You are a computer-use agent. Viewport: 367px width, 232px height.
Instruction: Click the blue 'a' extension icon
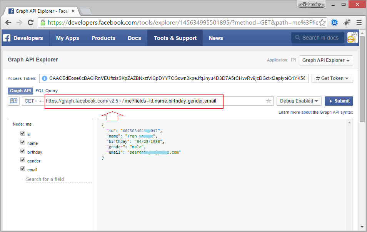pos(334,22)
